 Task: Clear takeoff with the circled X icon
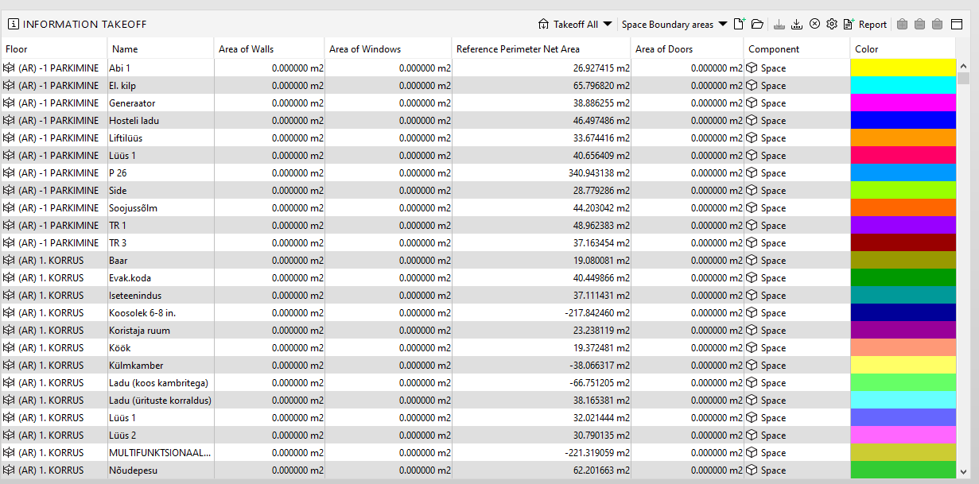(814, 24)
